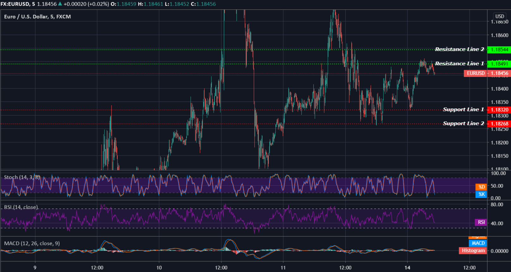Click the purple RSI series label
511x272 pixels.
tap(481, 222)
